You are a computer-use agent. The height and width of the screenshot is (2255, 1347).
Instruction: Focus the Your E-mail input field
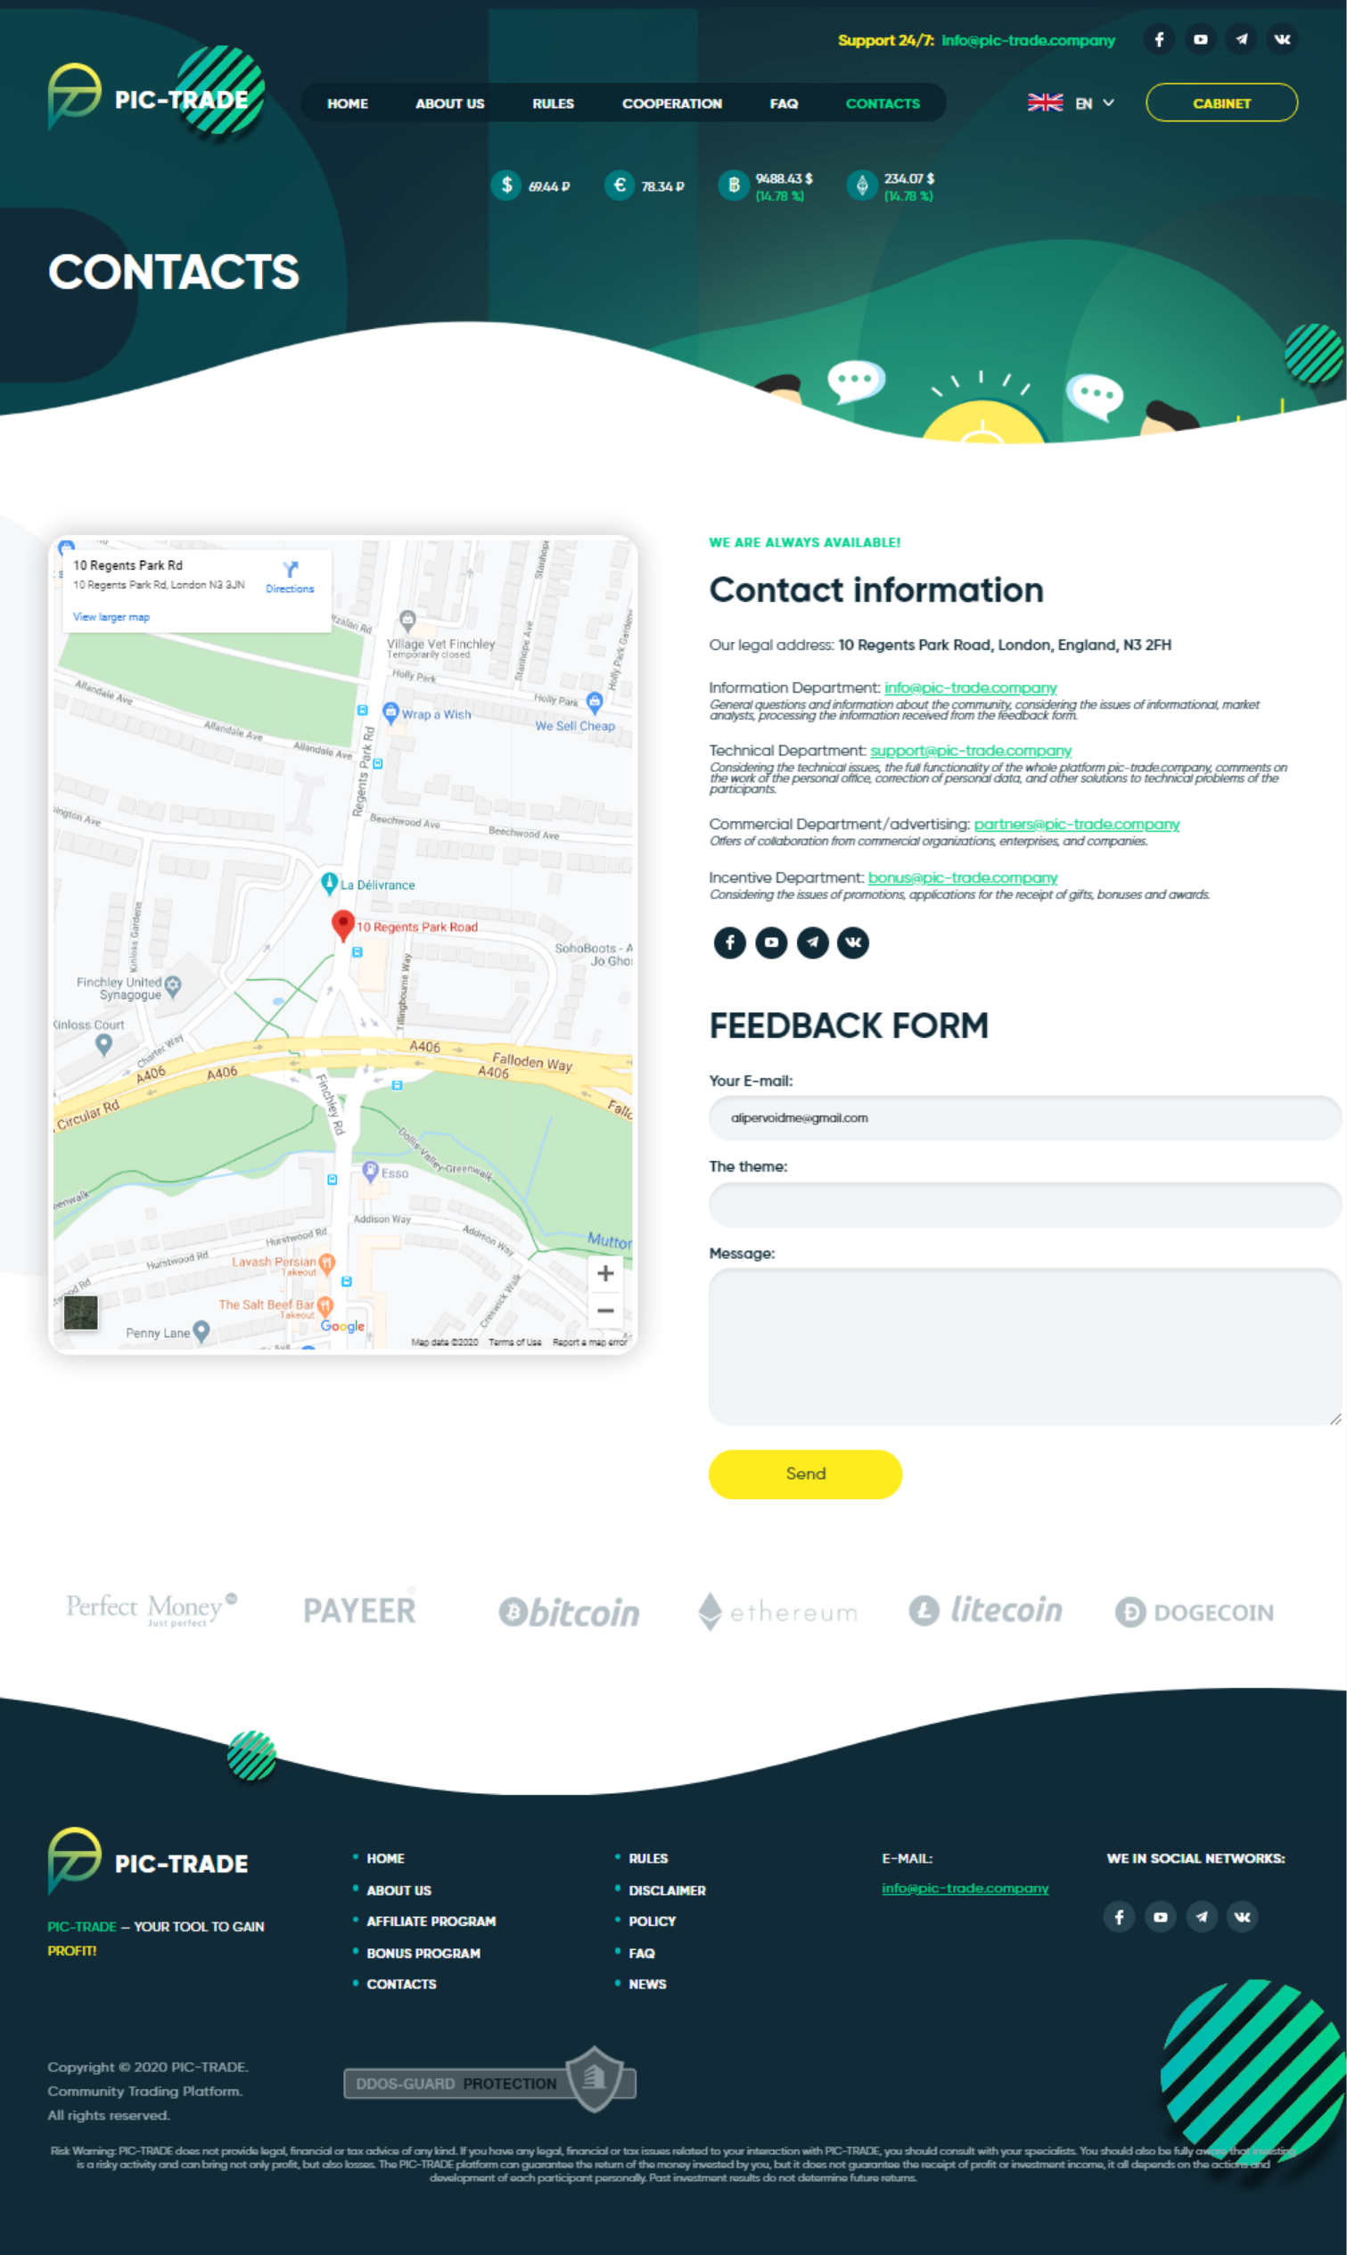tap(1025, 1117)
